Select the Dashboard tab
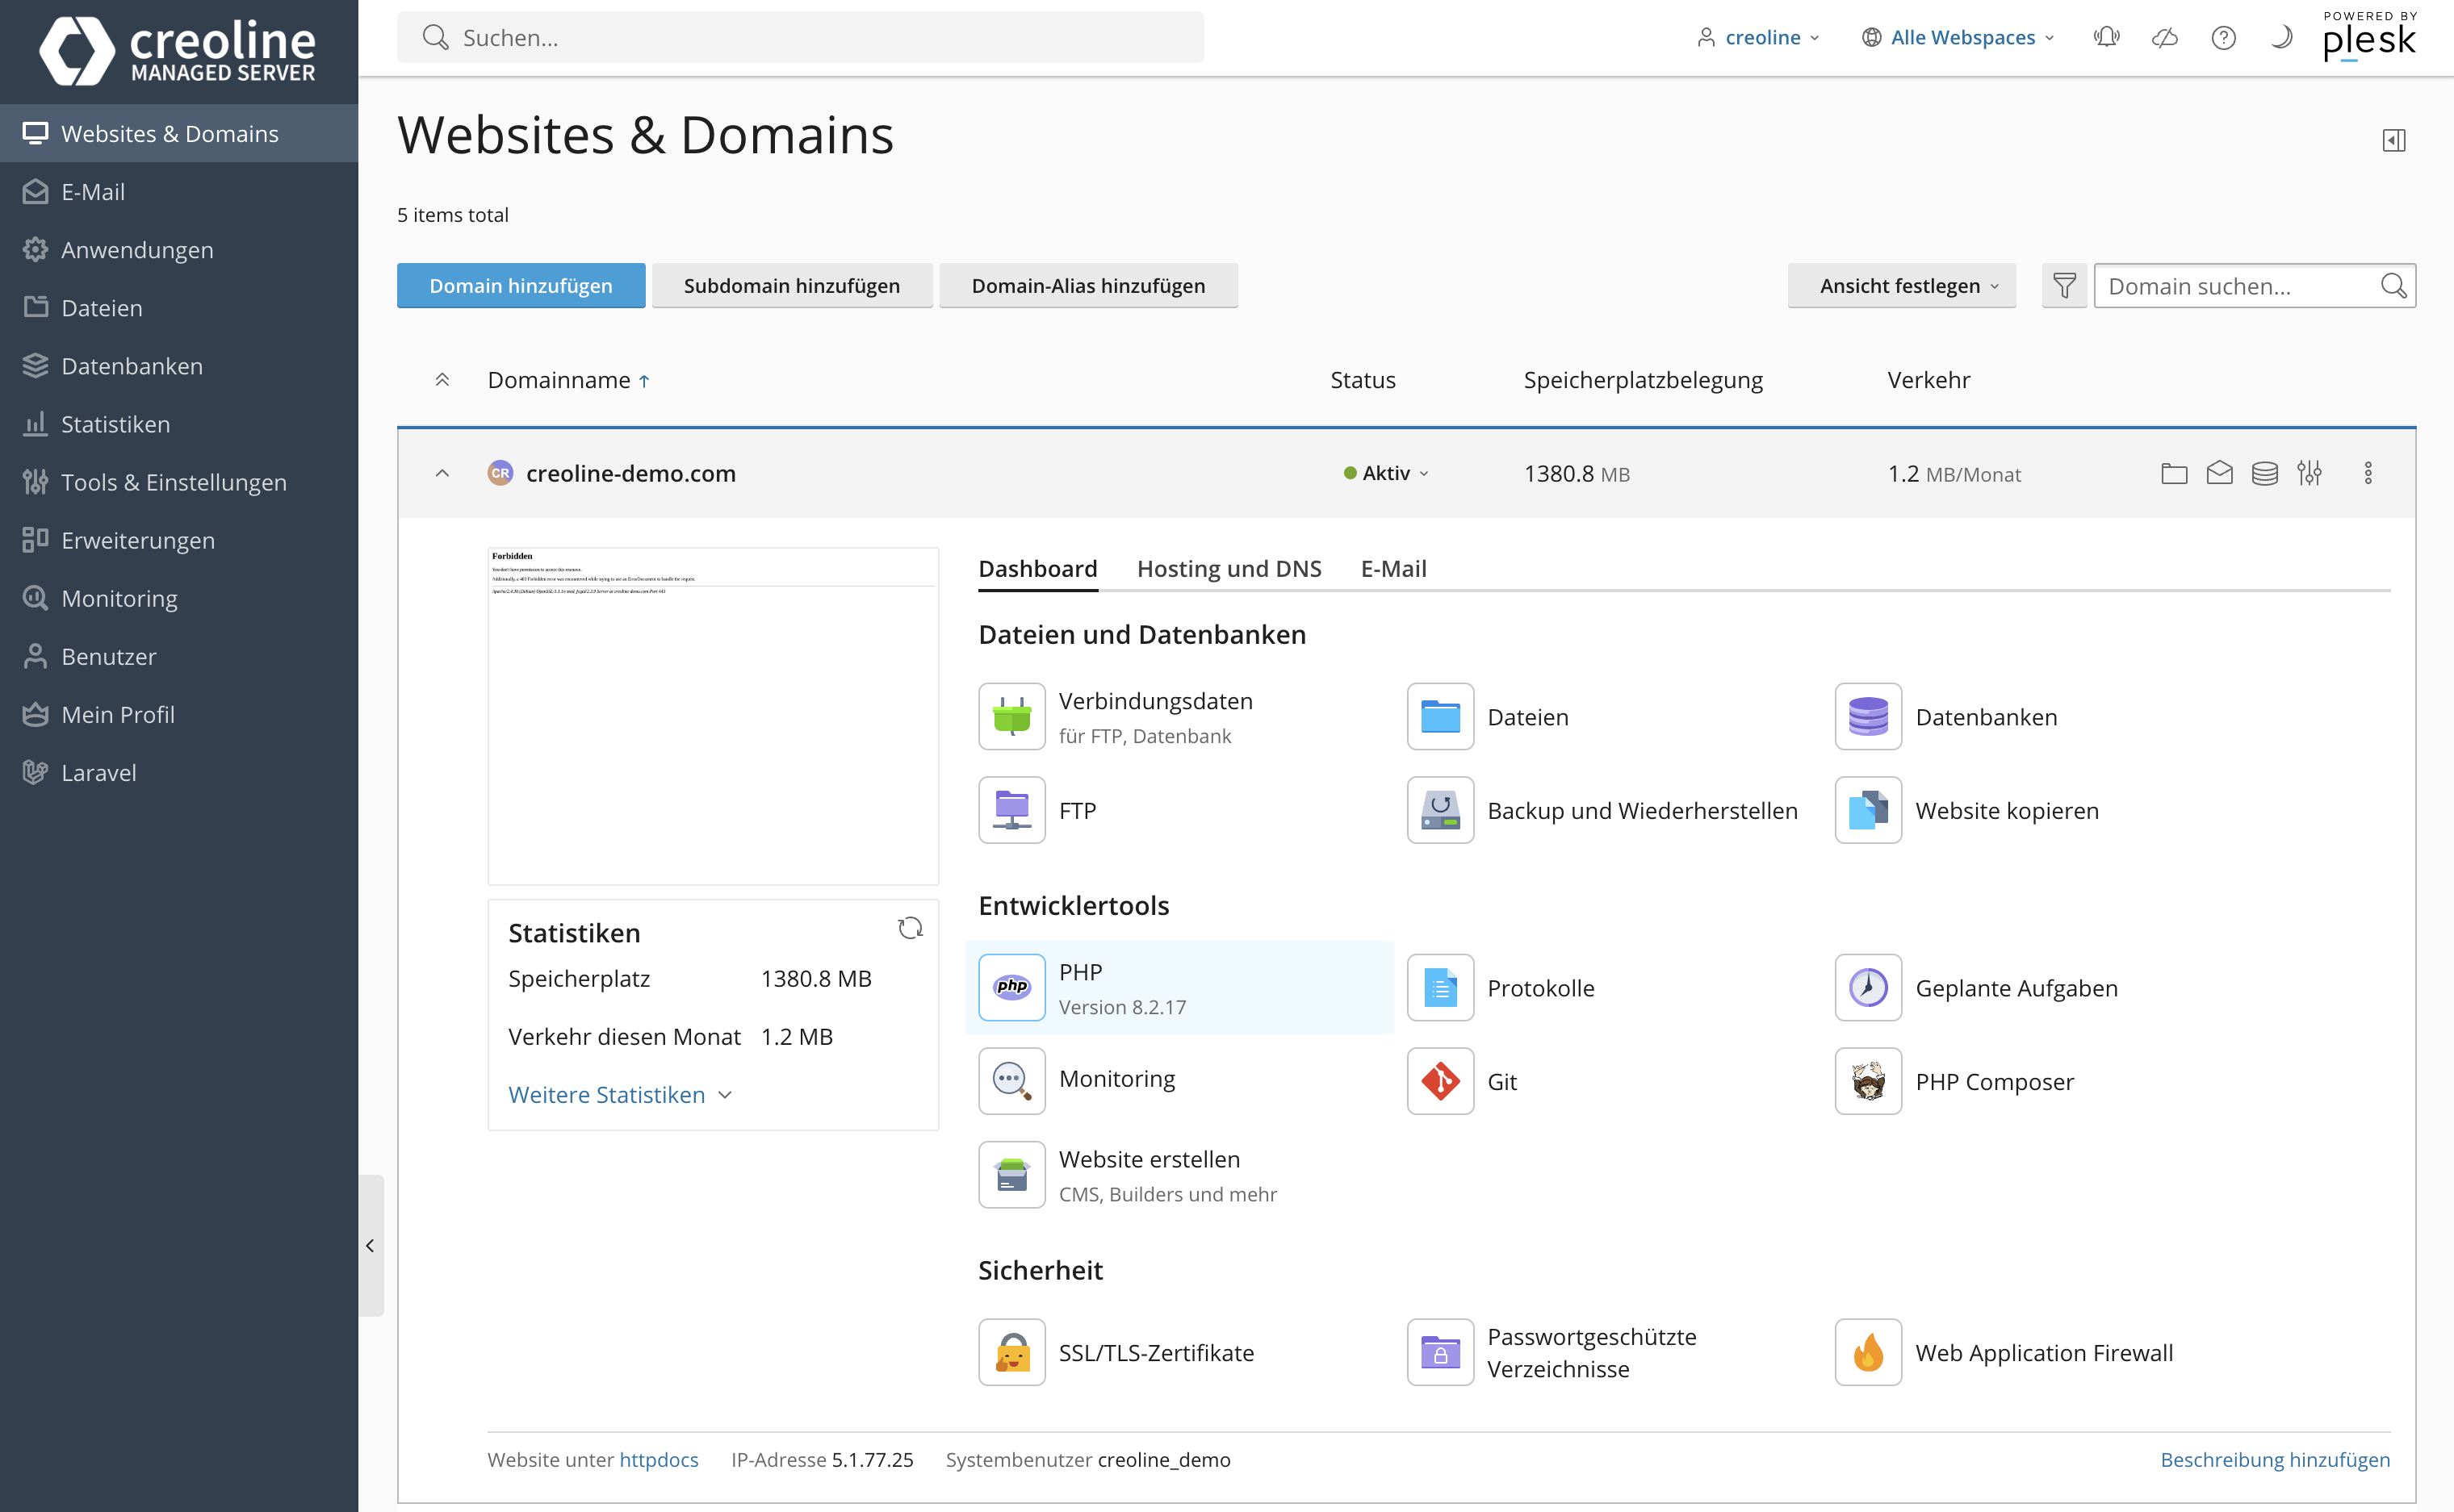Viewport: 2454px width, 1512px height. (1037, 569)
